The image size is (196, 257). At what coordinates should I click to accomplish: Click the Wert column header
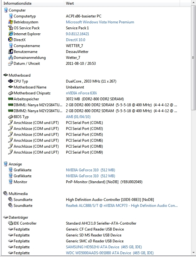[x=122, y=3]
